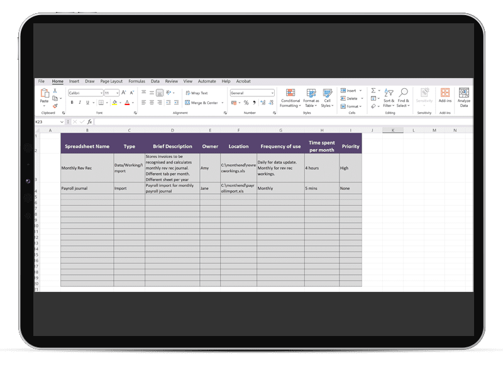Apply Comma Style number format
Viewport: 503px width, 370px height.
tap(254, 103)
